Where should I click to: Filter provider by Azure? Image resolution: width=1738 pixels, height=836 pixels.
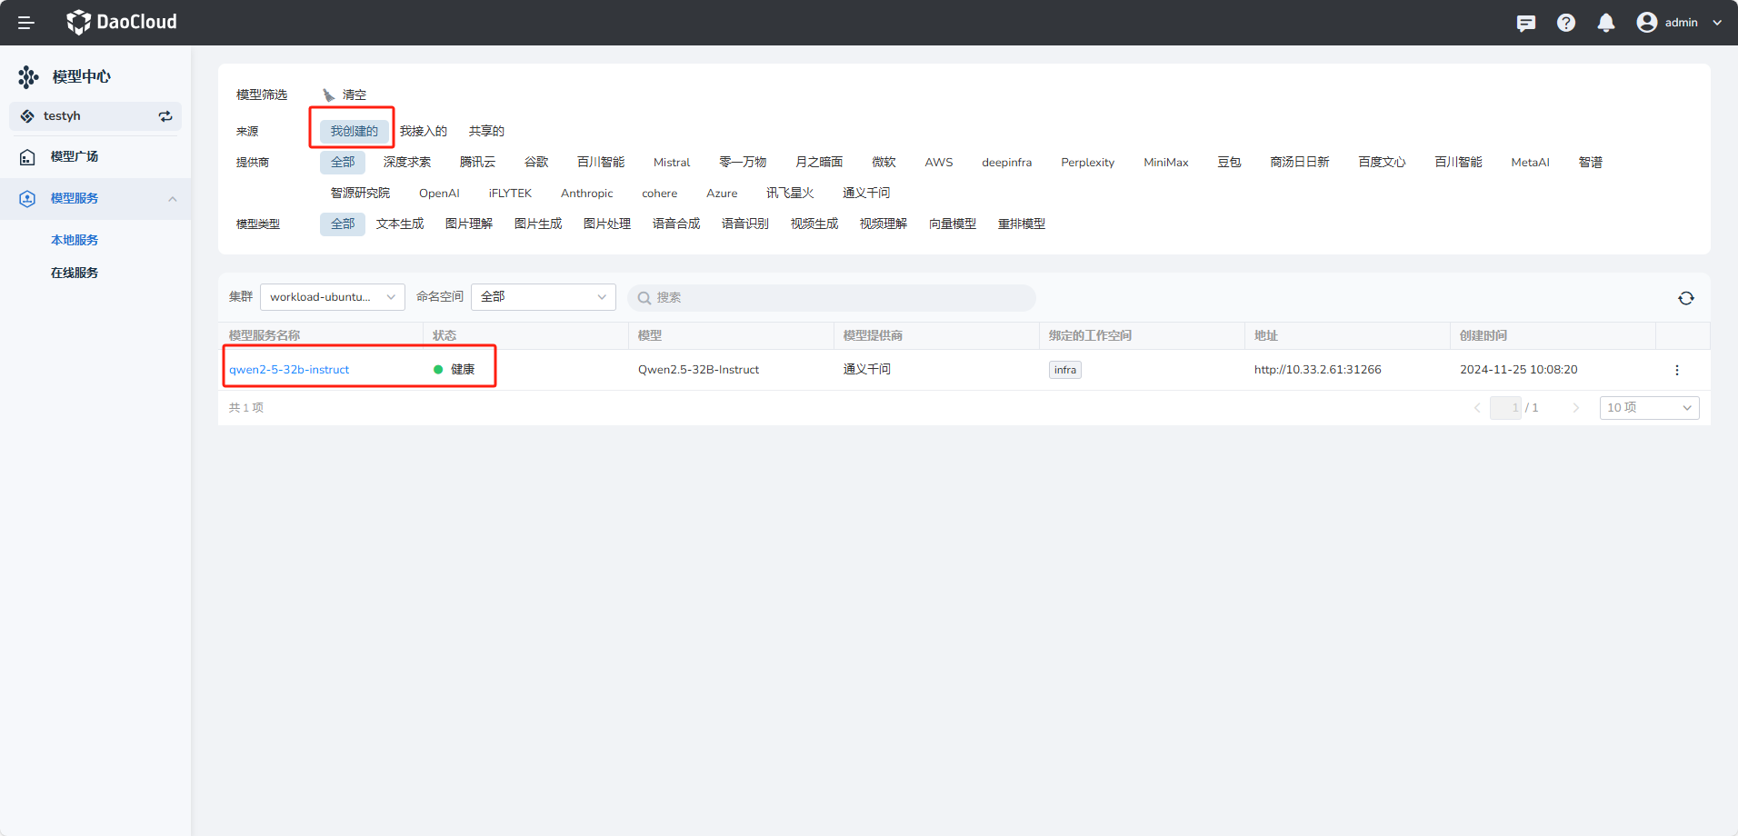722,194
